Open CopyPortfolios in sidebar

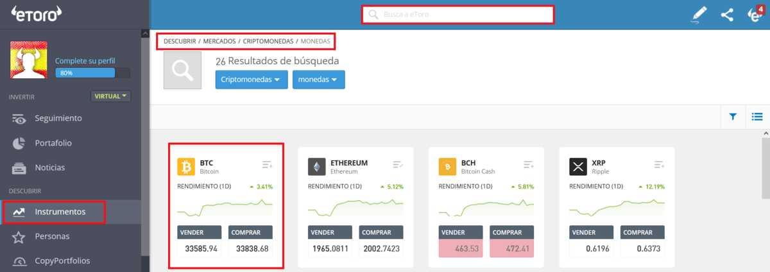pyautogui.click(x=62, y=260)
